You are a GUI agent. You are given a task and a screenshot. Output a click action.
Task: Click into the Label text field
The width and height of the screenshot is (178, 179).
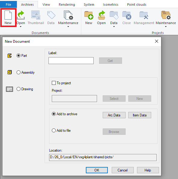[71, 60]
